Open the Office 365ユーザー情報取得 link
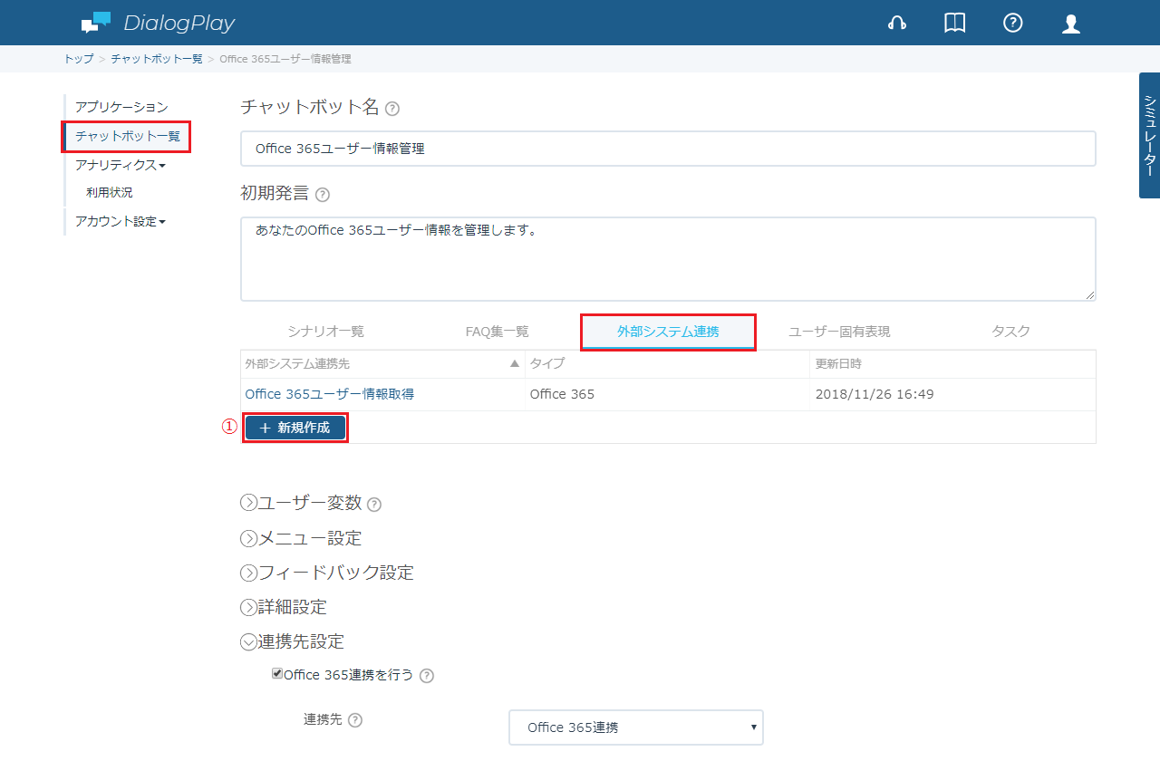Viewport: 1160px width, 761px height. click(x=330, y=394)
